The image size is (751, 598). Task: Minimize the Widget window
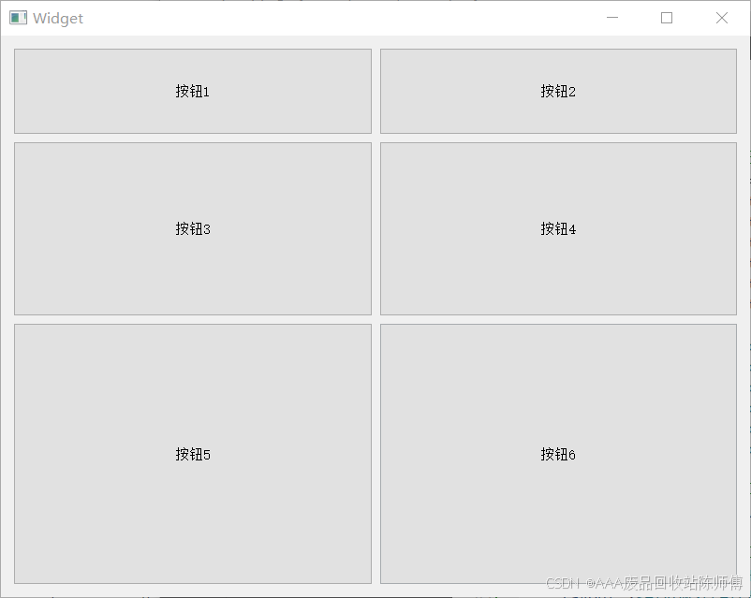coord(612,18)
